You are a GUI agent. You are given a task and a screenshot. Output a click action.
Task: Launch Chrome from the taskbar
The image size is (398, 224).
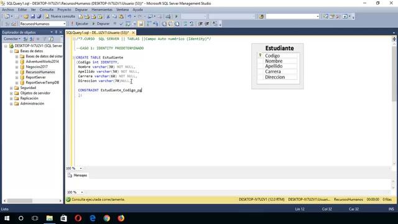(107, 218)
